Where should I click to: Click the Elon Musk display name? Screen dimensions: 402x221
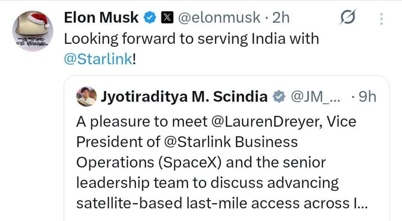[101, 18]
